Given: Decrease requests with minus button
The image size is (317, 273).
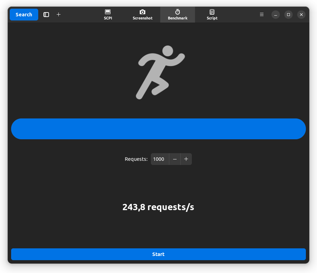Looking at the screenshot, I should (175, 159).
